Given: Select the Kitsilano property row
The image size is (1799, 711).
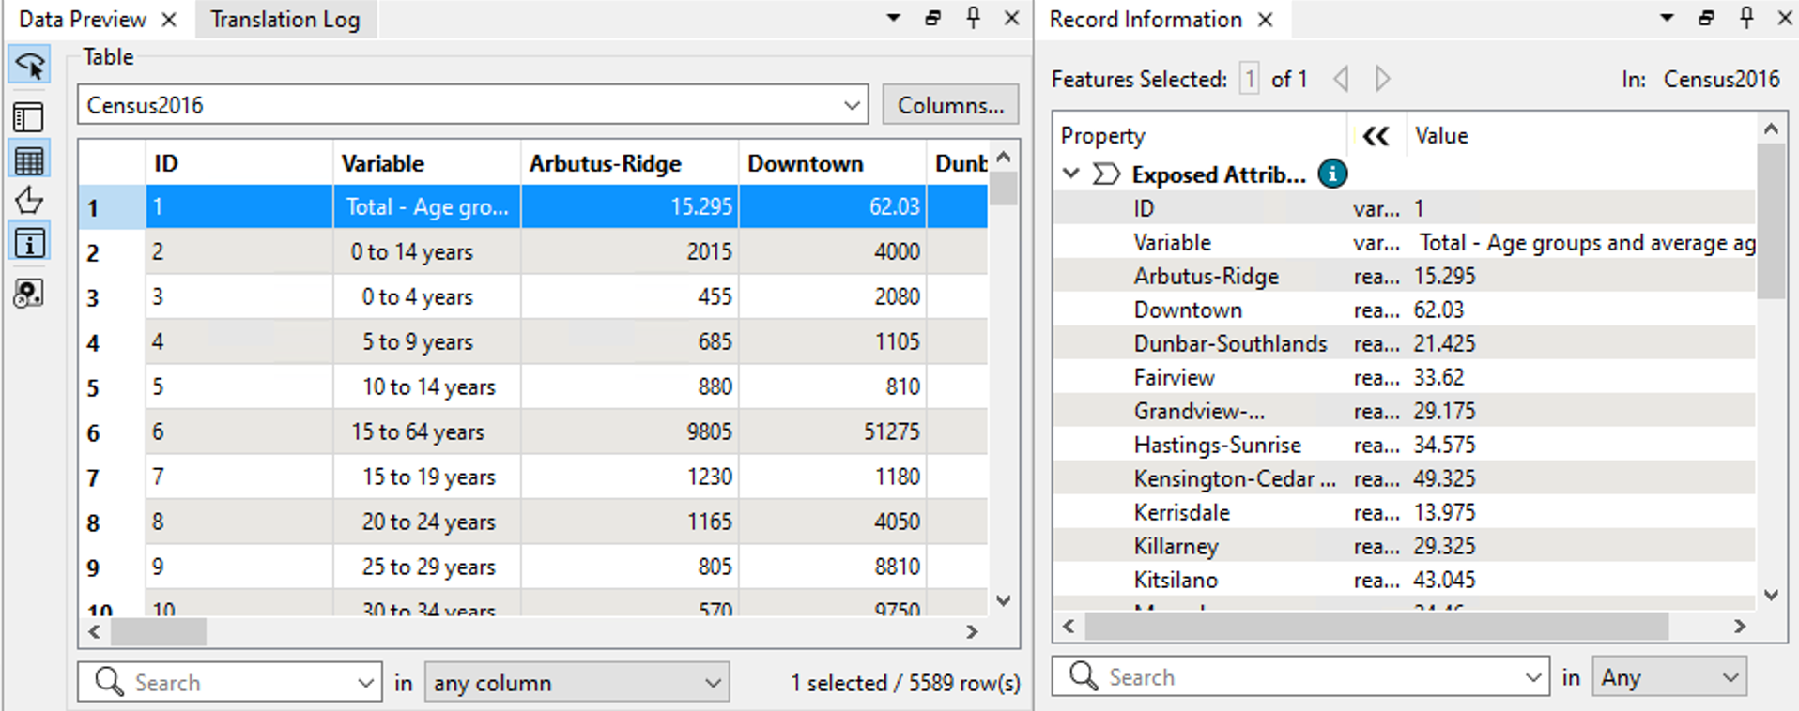Looking at the screenshot, I should (1404, 580).
